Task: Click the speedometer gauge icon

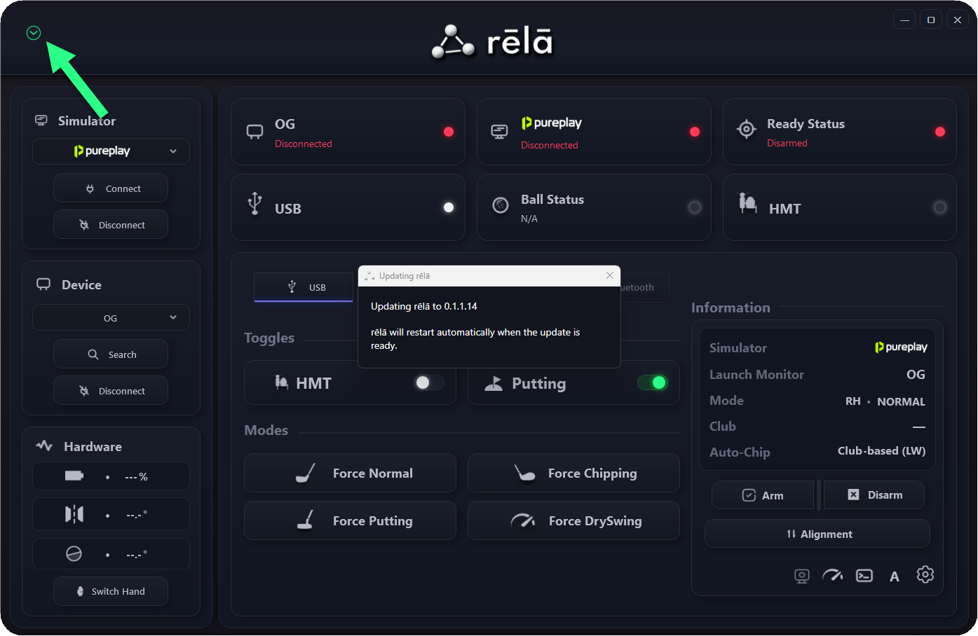Action: (x=833, y=576)
